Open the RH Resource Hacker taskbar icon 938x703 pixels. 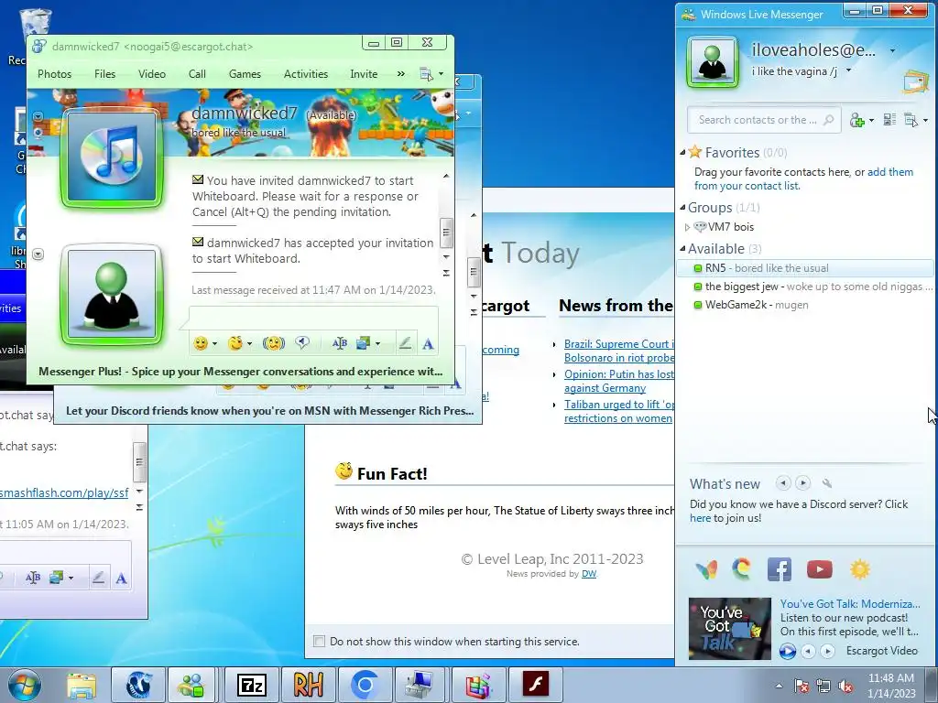point(309,685)
